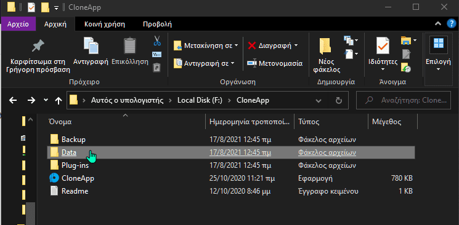
Task: Click the navigation pane scrollbar thumb
Action: [x=30, y=213]
